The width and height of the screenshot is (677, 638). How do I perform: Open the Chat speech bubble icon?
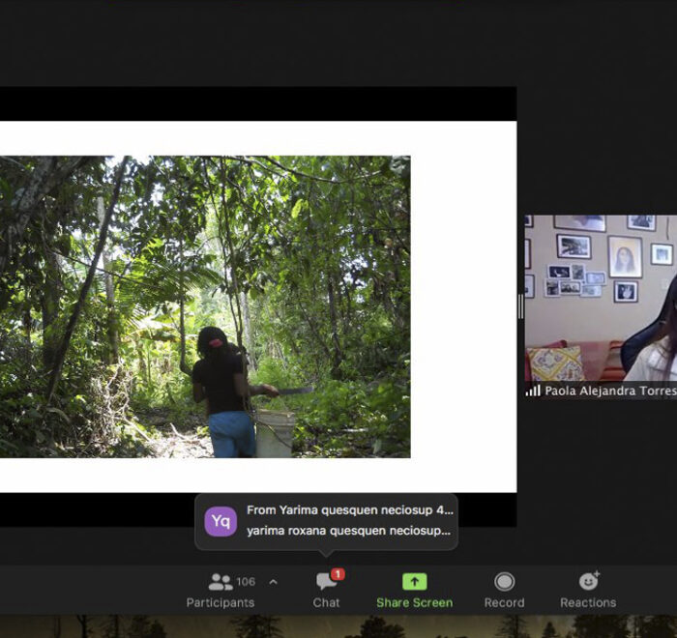click(x=327, y=582)
